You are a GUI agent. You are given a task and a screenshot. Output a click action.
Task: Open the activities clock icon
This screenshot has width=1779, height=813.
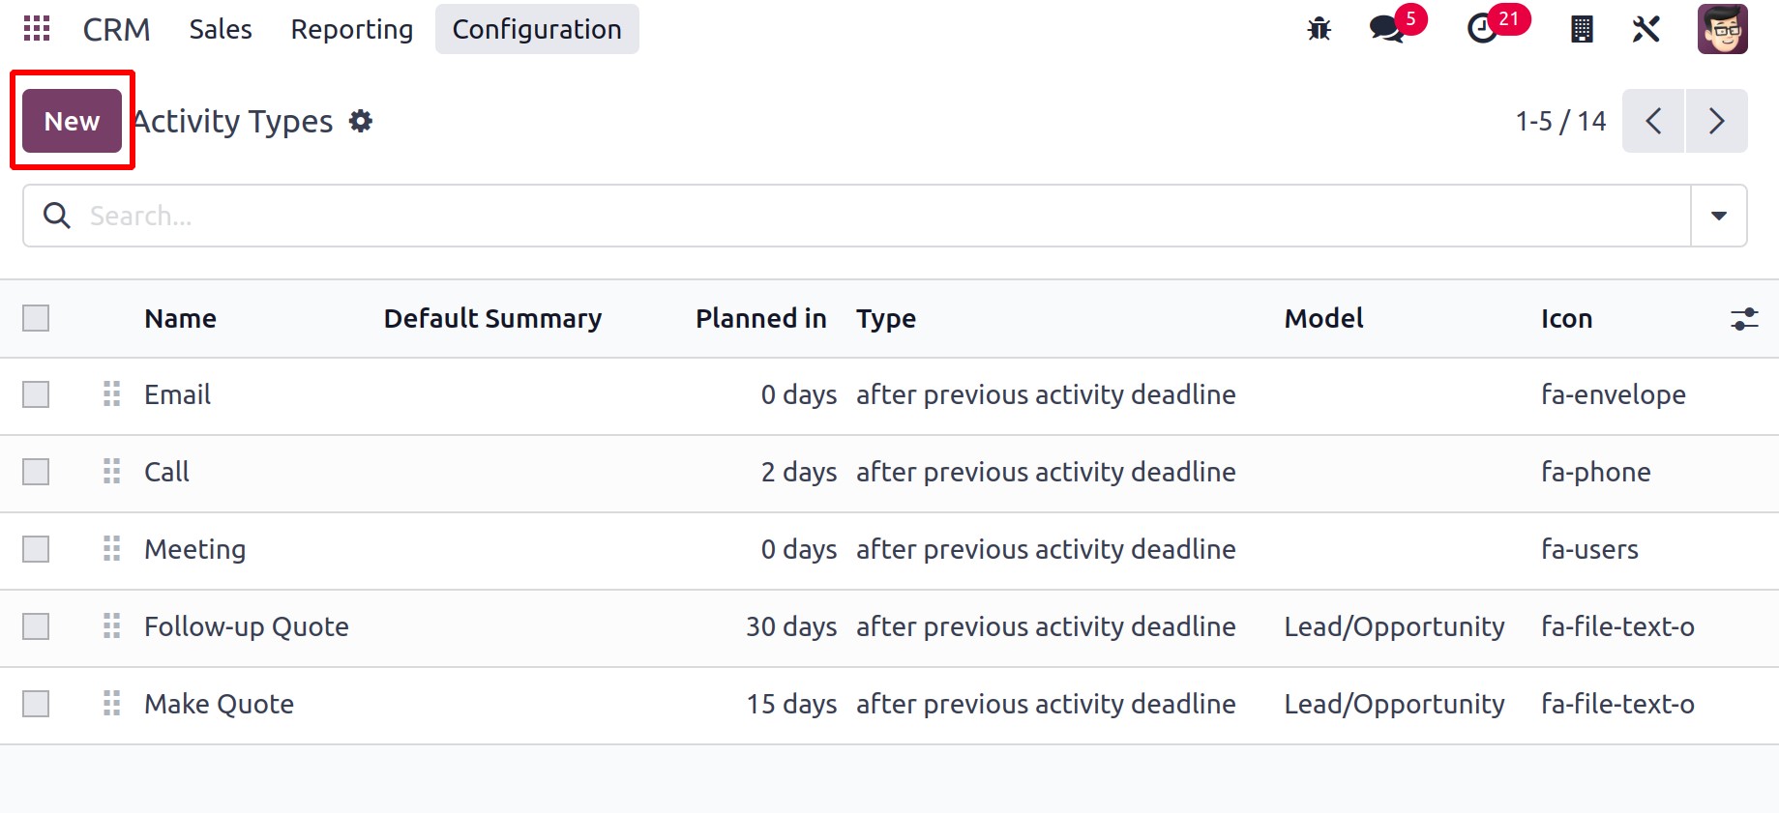(x=1482, y=29)
